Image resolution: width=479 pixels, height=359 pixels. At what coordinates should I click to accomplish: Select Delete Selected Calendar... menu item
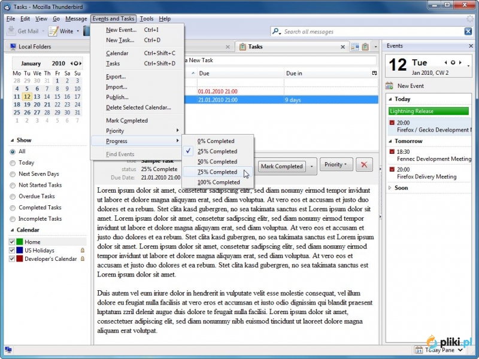coord(137,108)
